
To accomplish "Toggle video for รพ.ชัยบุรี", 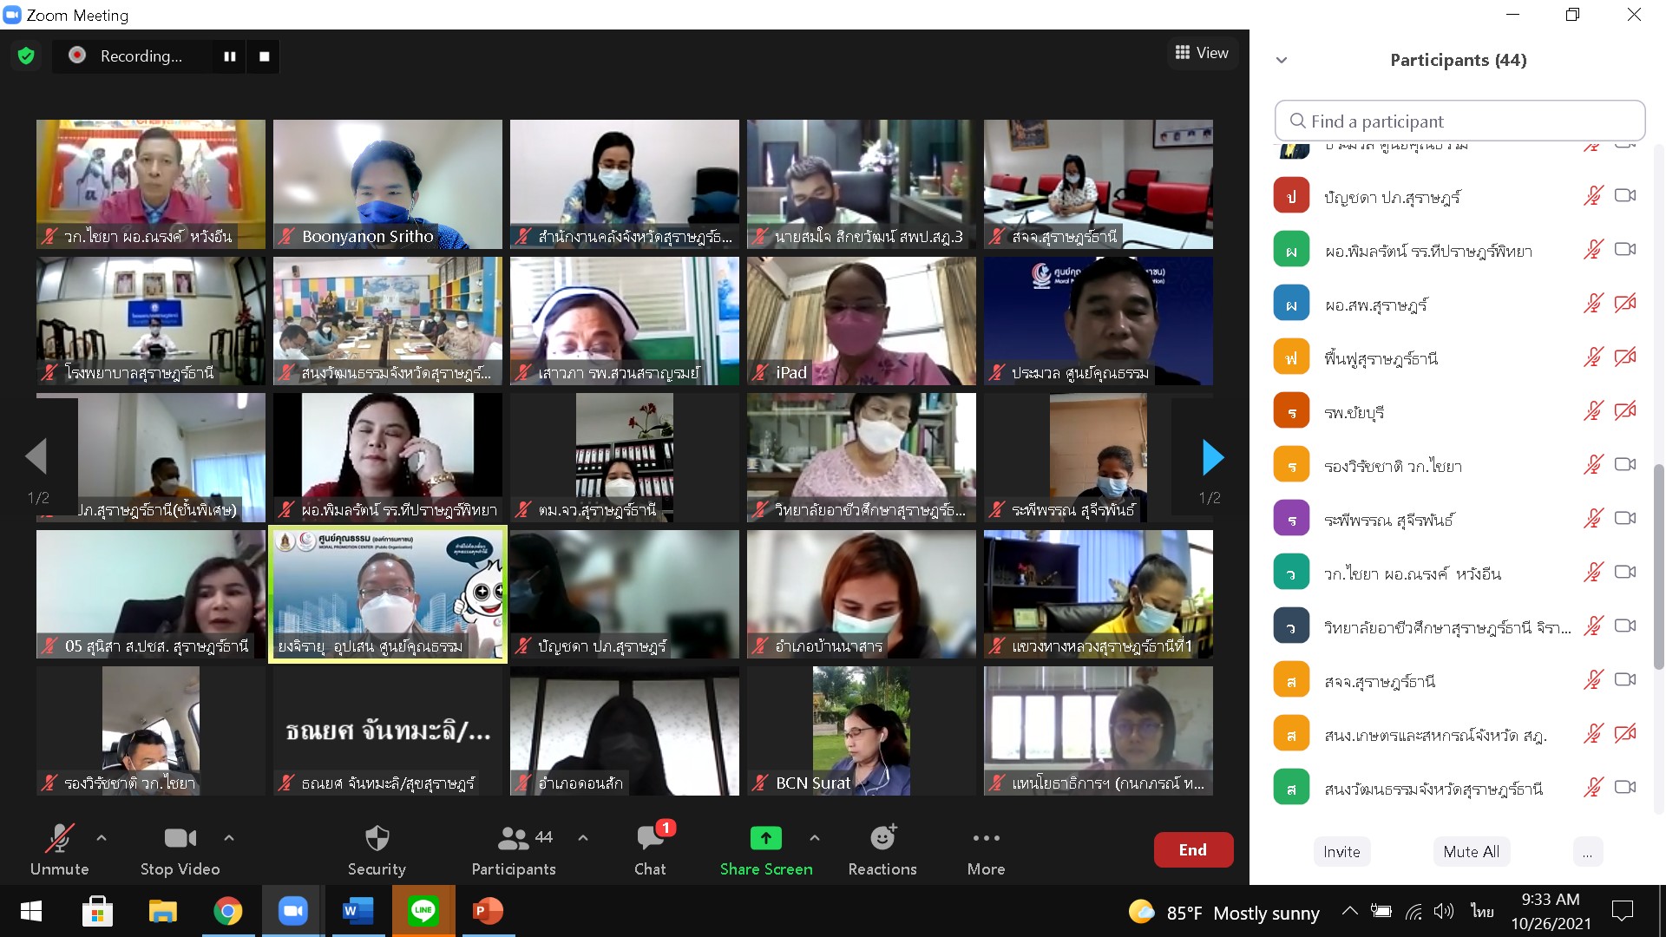I will pos(1625,411).
